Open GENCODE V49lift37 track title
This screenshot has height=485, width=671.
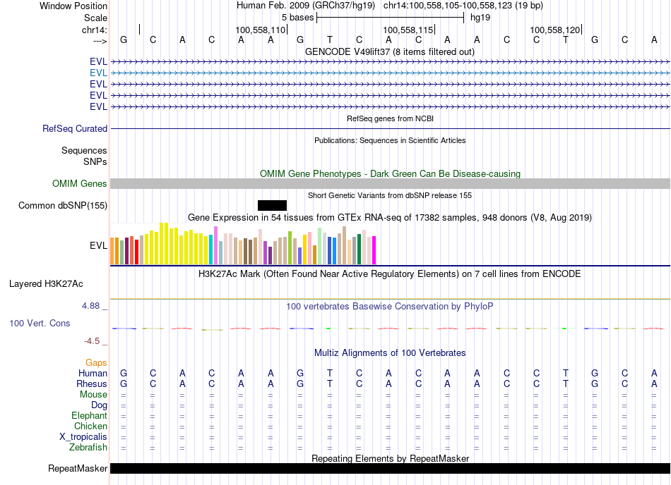pyautogui.click(x=389, y=52)
